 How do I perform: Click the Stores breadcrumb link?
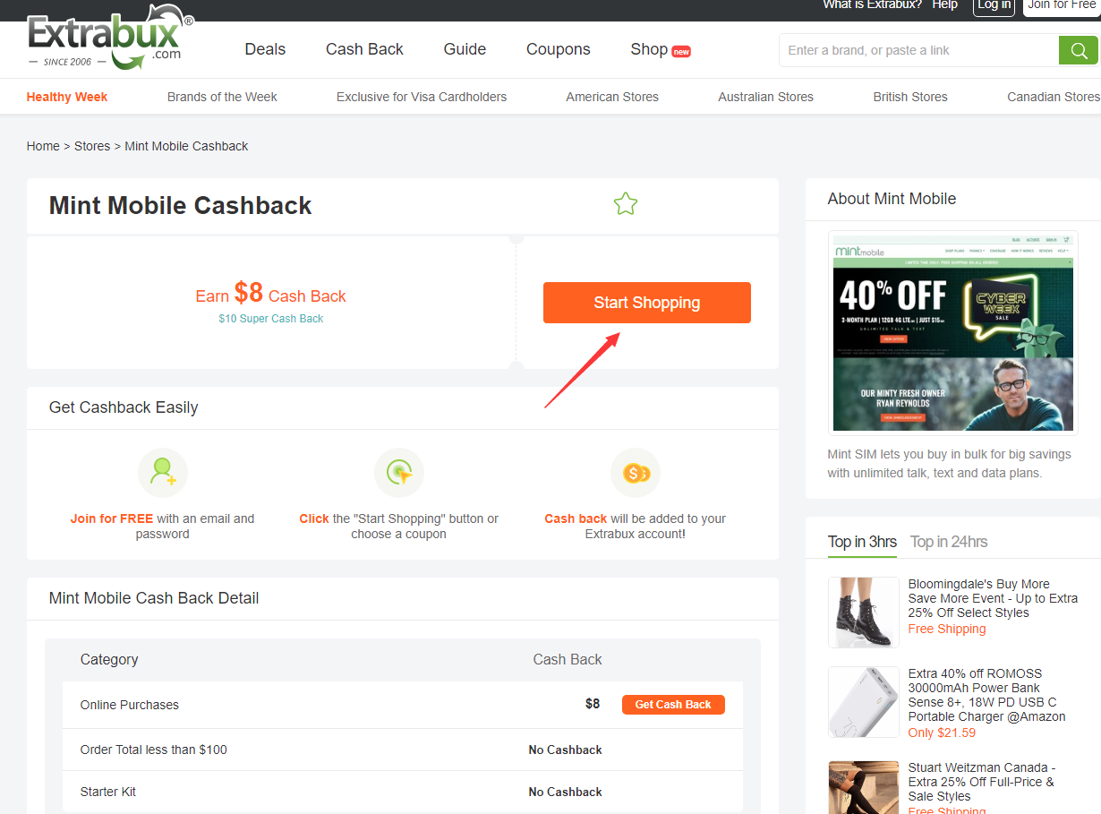point(92,146)
